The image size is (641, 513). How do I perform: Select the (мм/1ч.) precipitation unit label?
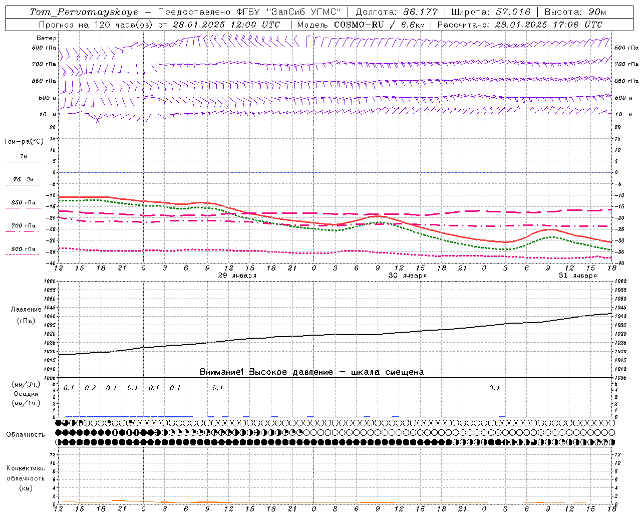pos(26,403)
